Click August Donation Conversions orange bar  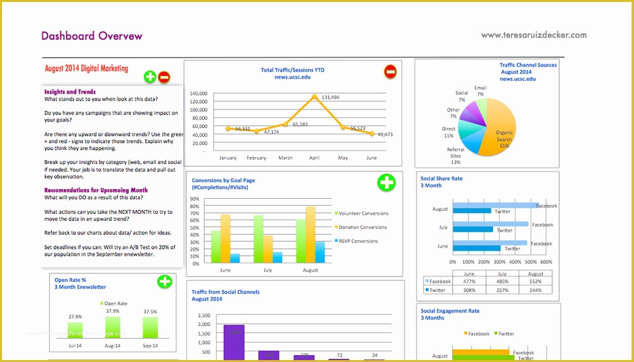311,235
